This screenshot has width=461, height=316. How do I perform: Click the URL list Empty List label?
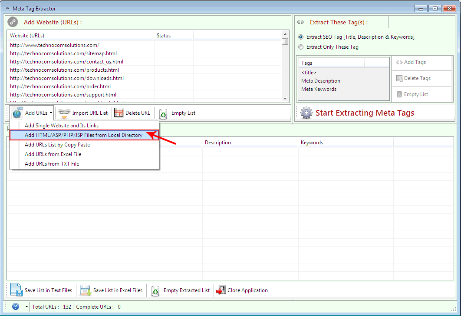[183, 113]
